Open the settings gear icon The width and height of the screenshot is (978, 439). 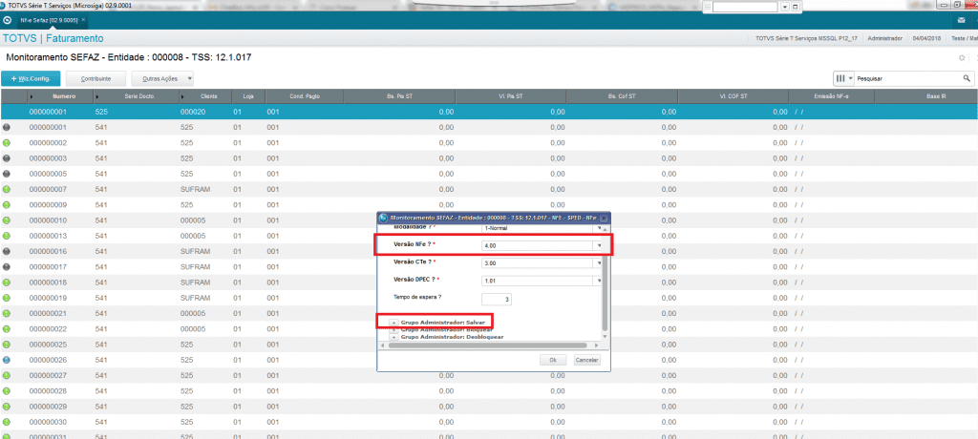(x=961, y=58)
